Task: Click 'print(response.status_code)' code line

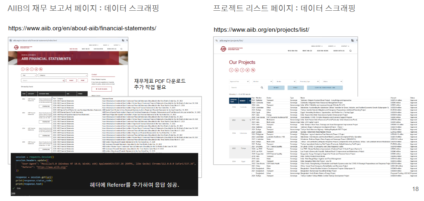Action: (35, 180)
